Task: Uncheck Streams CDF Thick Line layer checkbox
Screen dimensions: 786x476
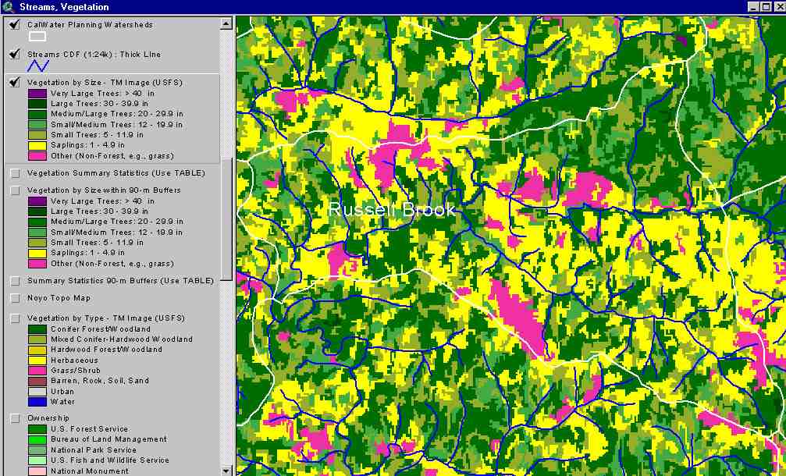Action: pyautogui.click(x=15, y=54)
